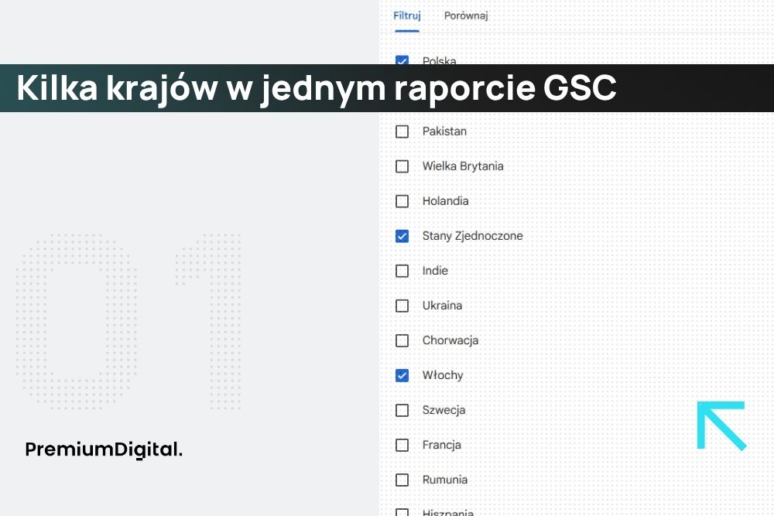The image size is (774, 516).
Task: Click the 'Włochy' label text
Action: (442, 375)
